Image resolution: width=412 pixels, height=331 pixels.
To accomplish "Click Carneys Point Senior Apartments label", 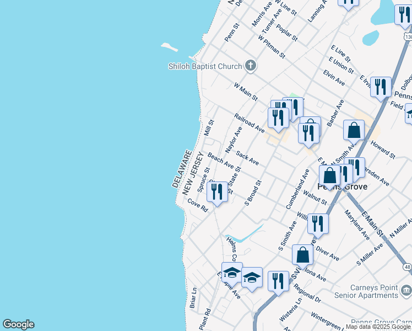I will click(x=366, y=291).
